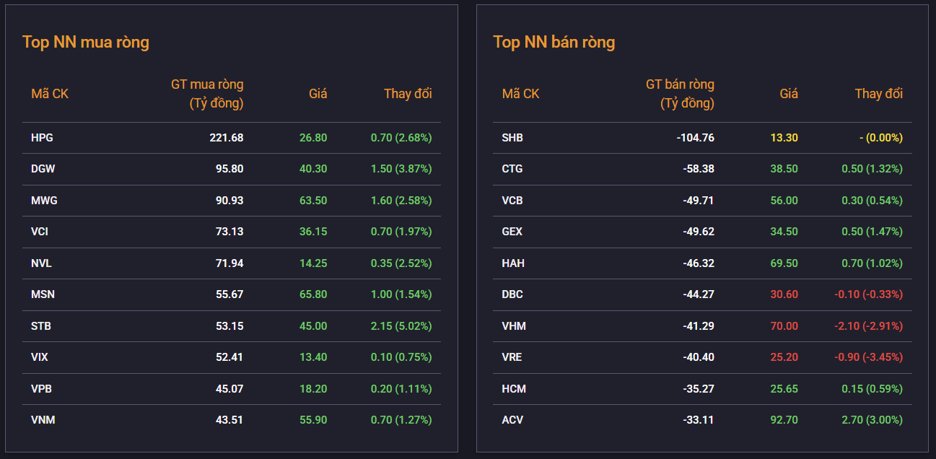
Task: Click DBC change -0.10 (-0.33%)
Action: (x=870, y=294)
